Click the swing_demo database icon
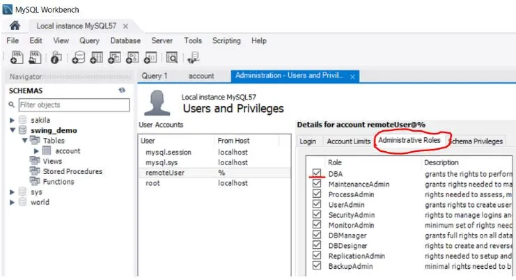Viewport: 516px width, 280px height. click(x=22, y=130)
